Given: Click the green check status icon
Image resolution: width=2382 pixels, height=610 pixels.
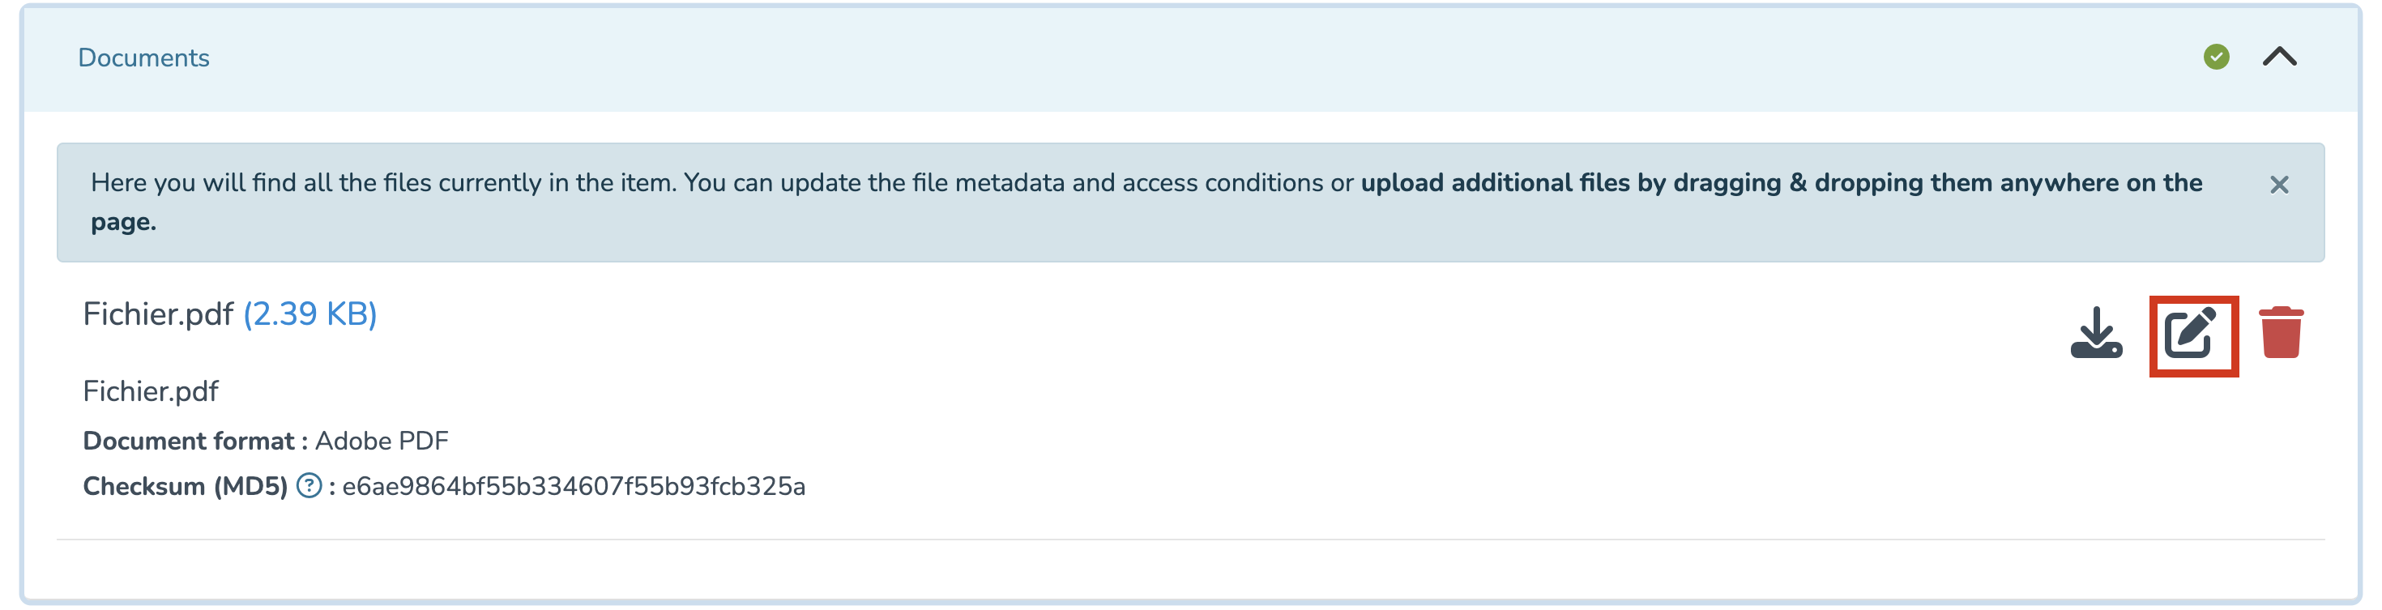Looking at the screenshot, I should pyautogui.click(x=2217, y=58).
